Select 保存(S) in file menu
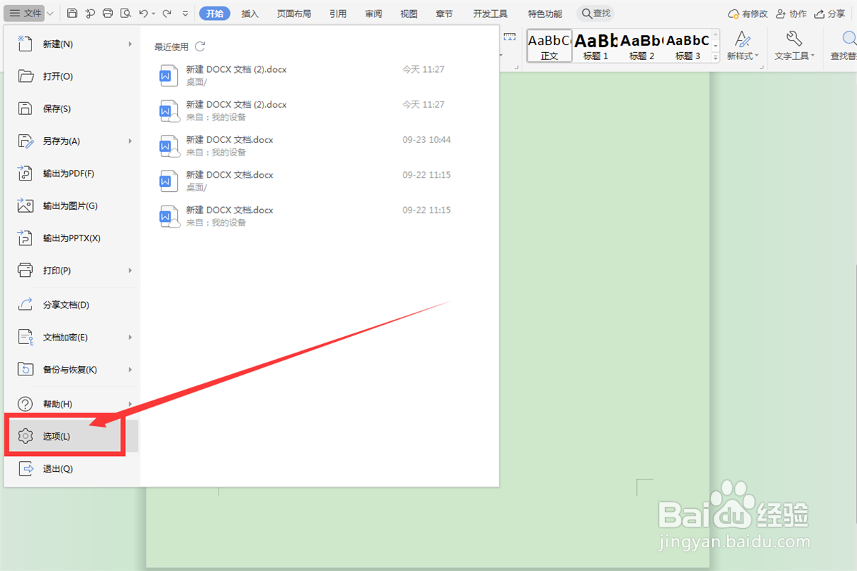The width and height of the screenshot is (857, 571). [71, 108]
